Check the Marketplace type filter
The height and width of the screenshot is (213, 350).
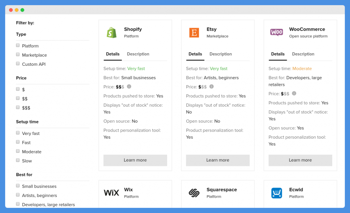(18, 55)
